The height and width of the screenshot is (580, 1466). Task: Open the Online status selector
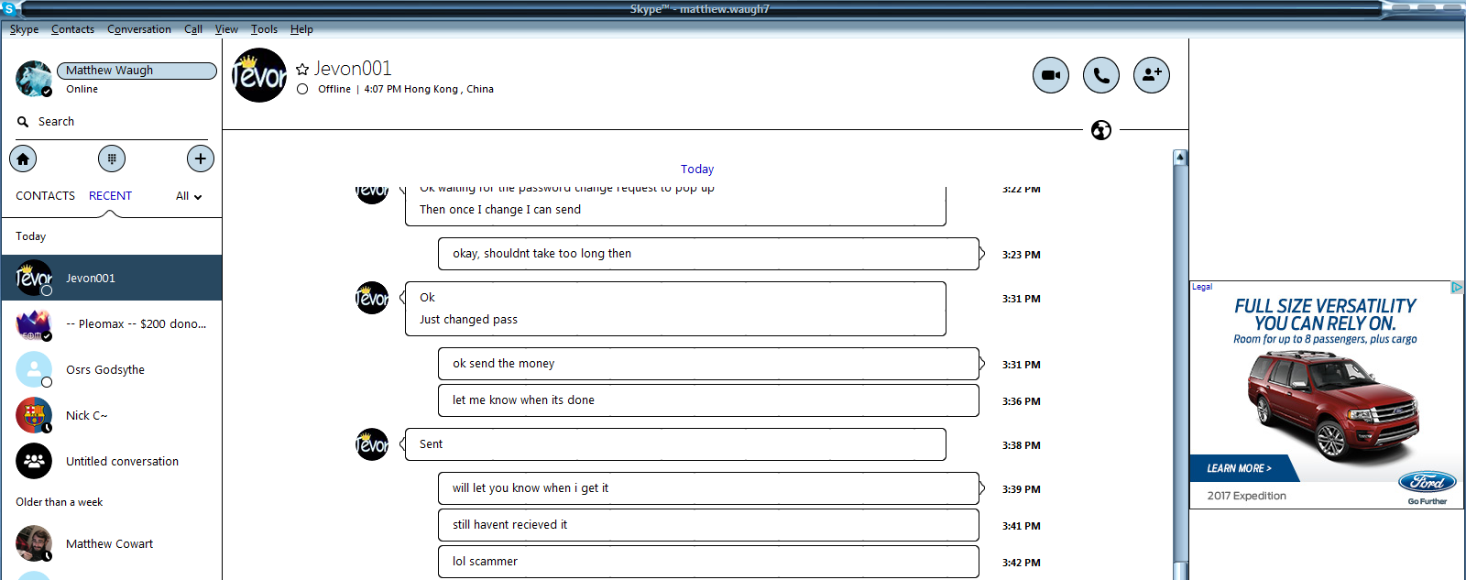tap(82, 90)
